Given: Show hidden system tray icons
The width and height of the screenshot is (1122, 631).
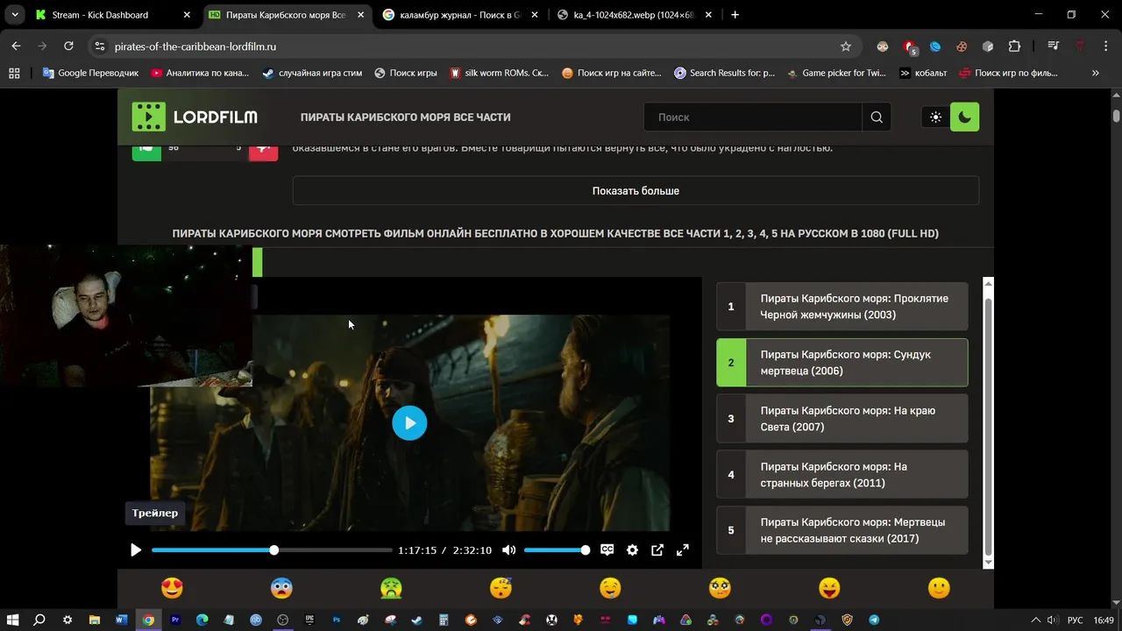Looking at the screenshot, I should point(1035,620).
